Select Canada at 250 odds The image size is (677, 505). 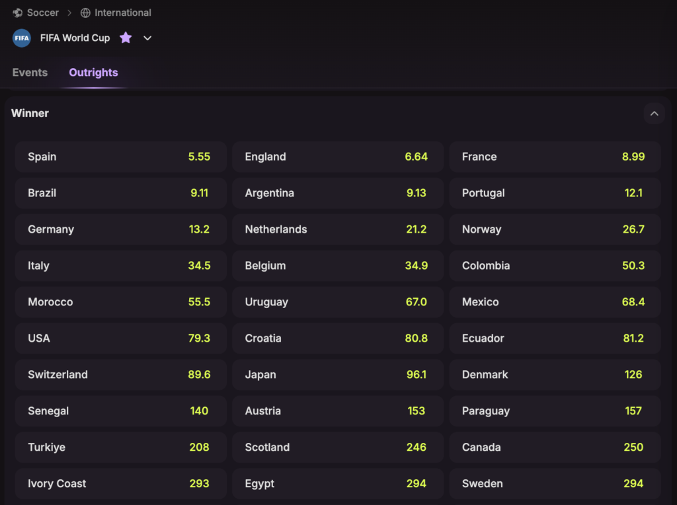555,447
